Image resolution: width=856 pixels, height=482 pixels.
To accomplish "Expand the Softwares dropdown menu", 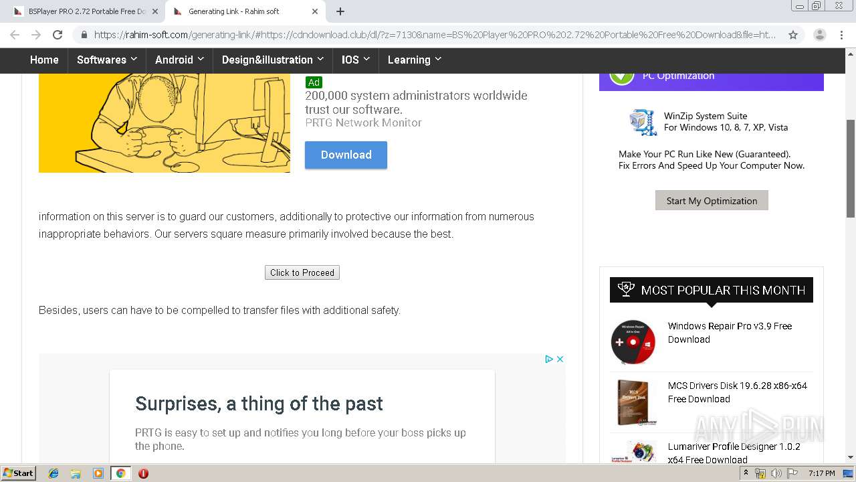I will click(107, 60).
